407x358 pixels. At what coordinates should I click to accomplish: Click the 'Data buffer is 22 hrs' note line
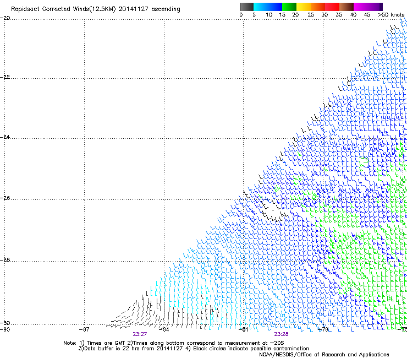(x=194, y=349)
